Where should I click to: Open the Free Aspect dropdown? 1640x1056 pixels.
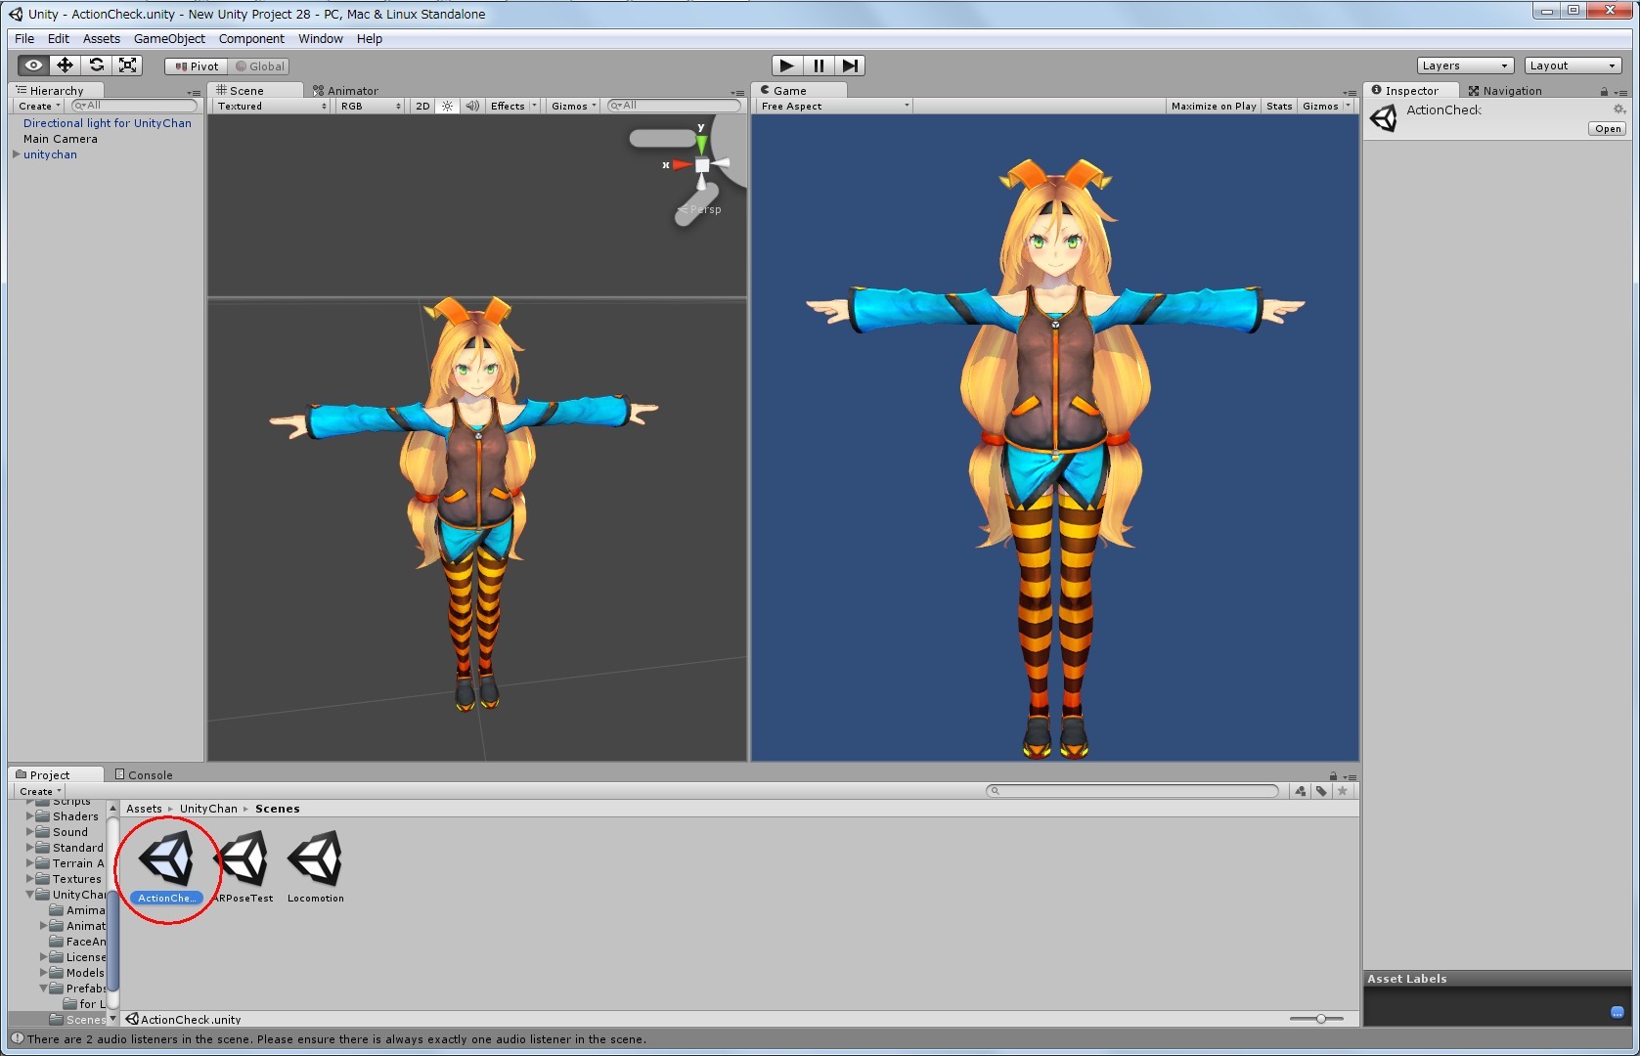click(x=834, y=106)
